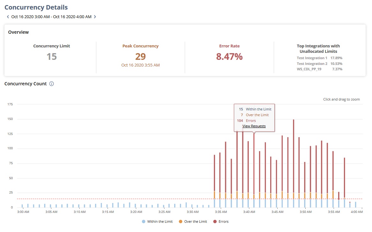Click the 3:20 AM axis label
Viewport: 372px width, 232px height.
pyautogui.click(x=136, y=212)
